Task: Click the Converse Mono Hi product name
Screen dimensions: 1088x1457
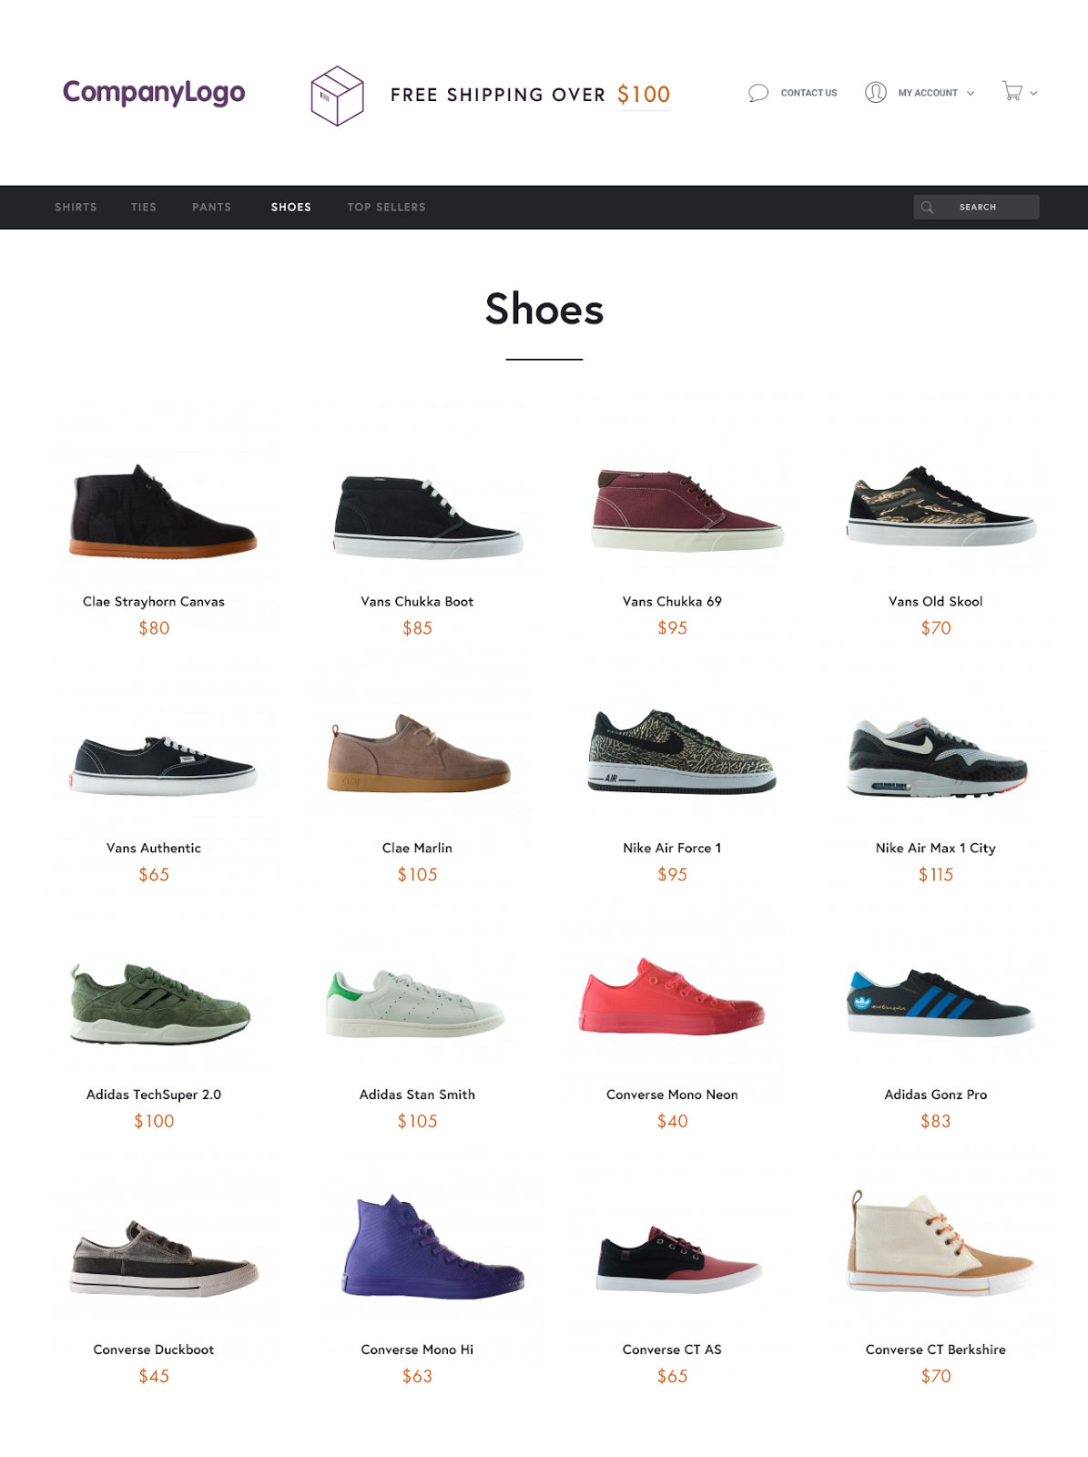Action: pos(417,1350)
